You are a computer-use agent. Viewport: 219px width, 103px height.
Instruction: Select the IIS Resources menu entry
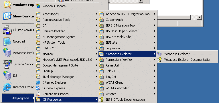(66, 100)
